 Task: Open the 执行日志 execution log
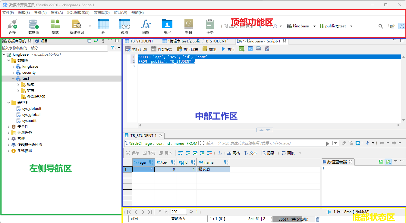click(187, 49)
